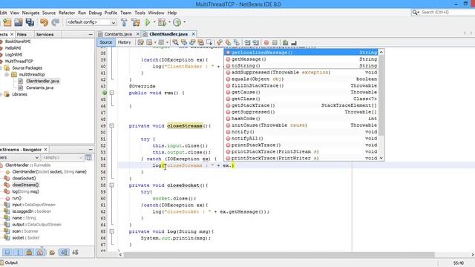This screenshot has width=475, height=267.
Task: Start macro recording with the red circle icon
Action: point(266,42)
